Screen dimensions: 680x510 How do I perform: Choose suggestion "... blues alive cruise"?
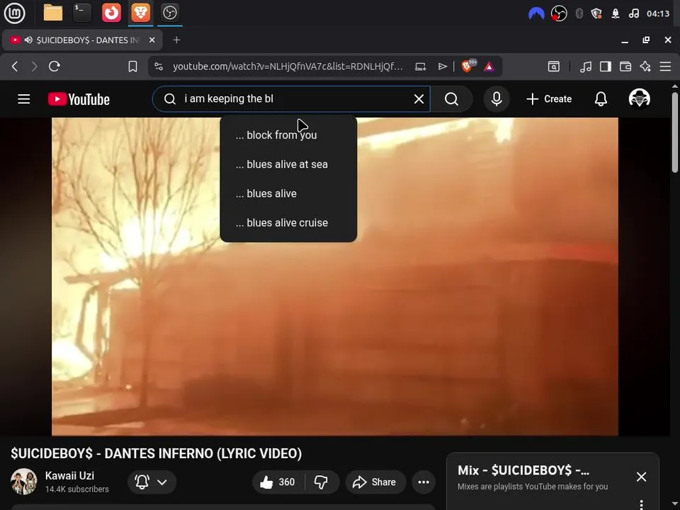[x=288, y=222]
